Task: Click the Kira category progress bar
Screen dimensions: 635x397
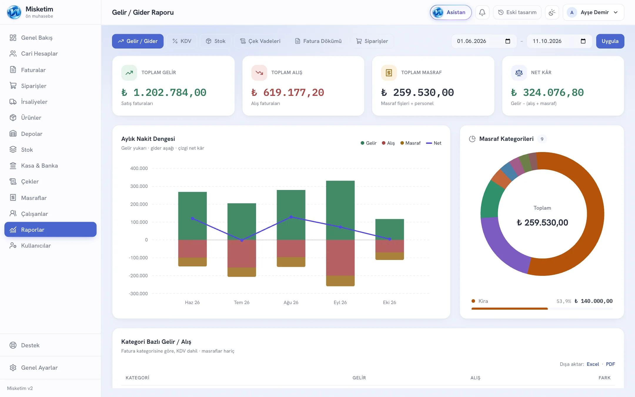Action: [542, 308]
